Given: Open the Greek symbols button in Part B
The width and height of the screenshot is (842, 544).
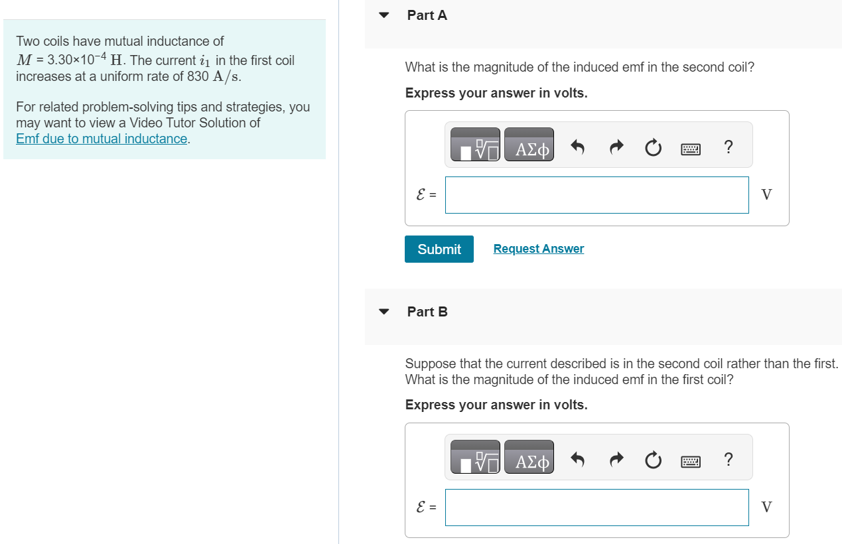Looking at the screenshot, I should [x=529, y=457].
